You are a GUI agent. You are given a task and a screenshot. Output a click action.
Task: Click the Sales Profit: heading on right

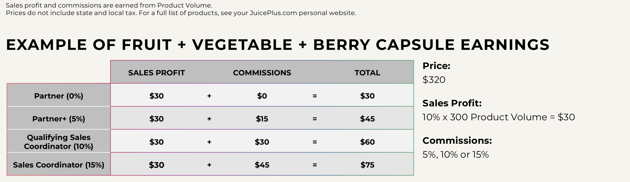click(x=452, y=103)
